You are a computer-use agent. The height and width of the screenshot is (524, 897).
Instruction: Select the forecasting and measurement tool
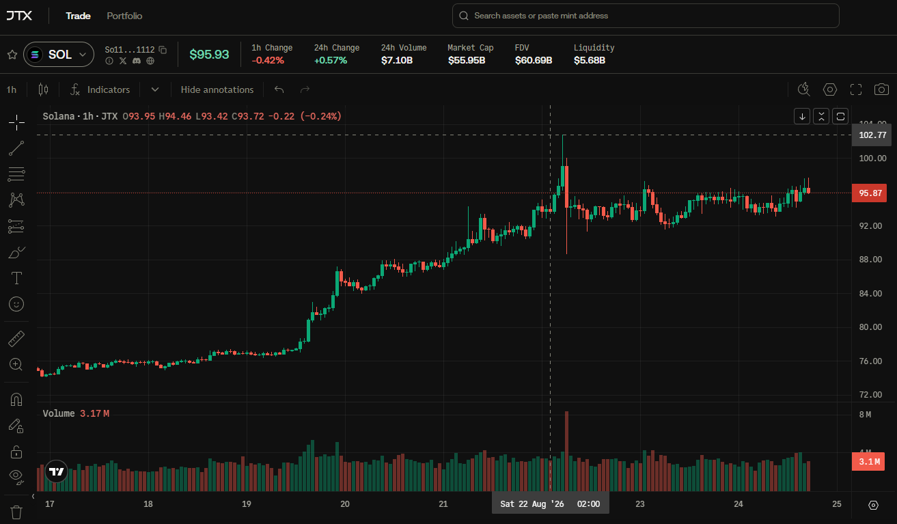[16, 226]
